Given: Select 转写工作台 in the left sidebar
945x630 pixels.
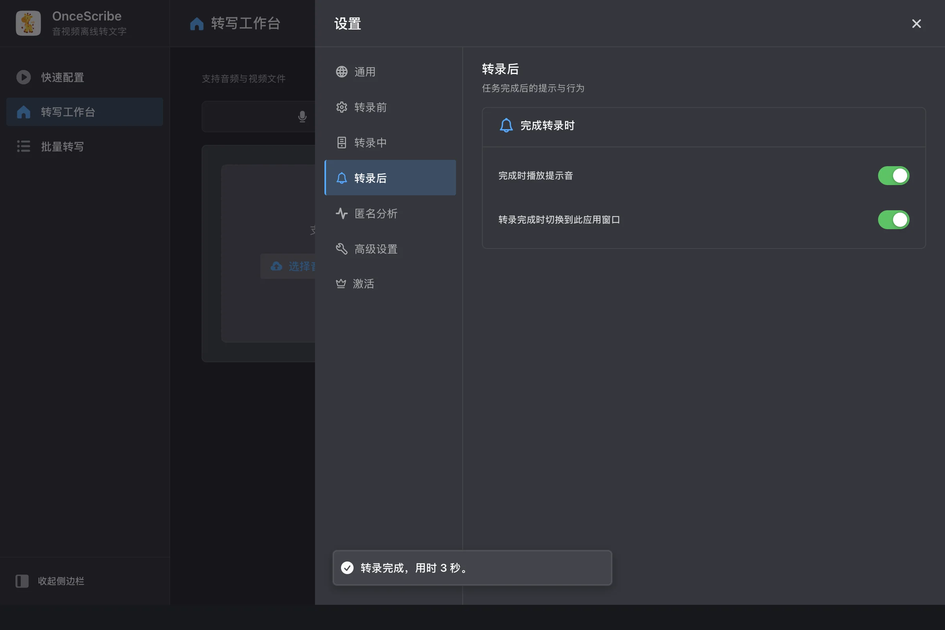Looking at the screenshot, I should click(85, 112).
